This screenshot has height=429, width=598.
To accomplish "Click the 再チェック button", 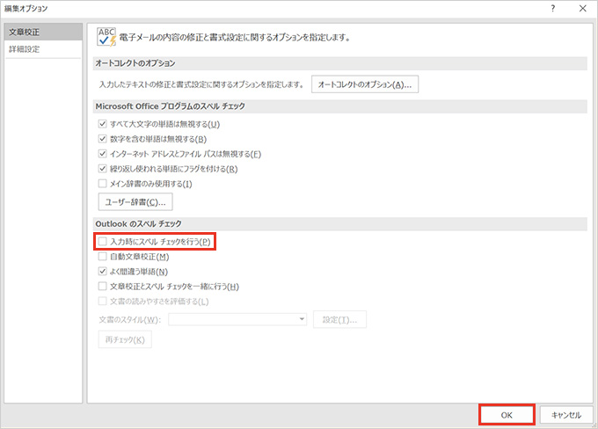I will point(124,339).
